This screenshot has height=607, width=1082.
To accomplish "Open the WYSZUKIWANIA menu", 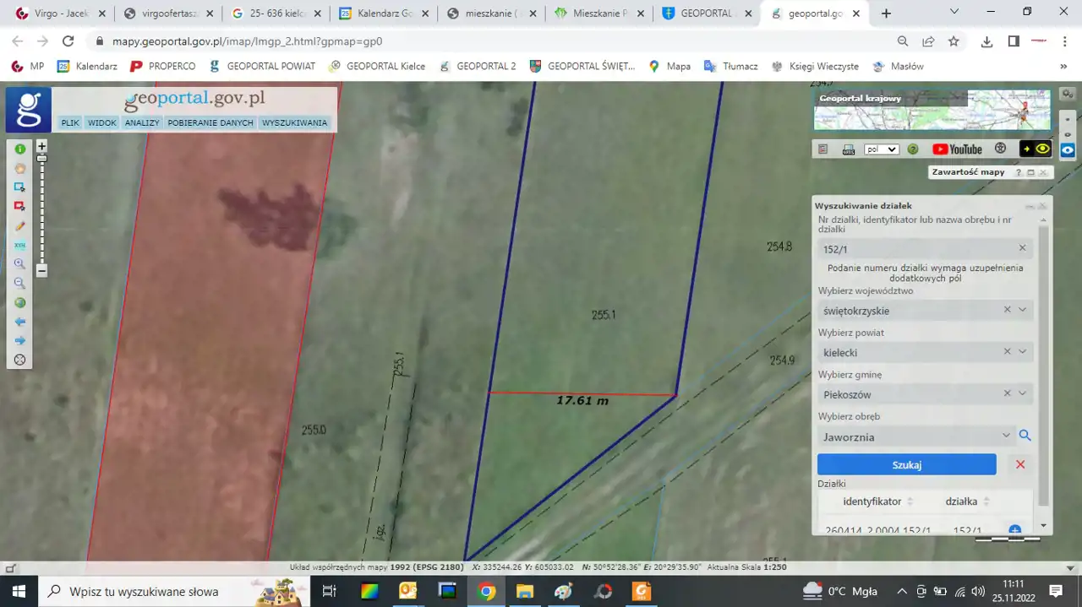I will [294, 122].
